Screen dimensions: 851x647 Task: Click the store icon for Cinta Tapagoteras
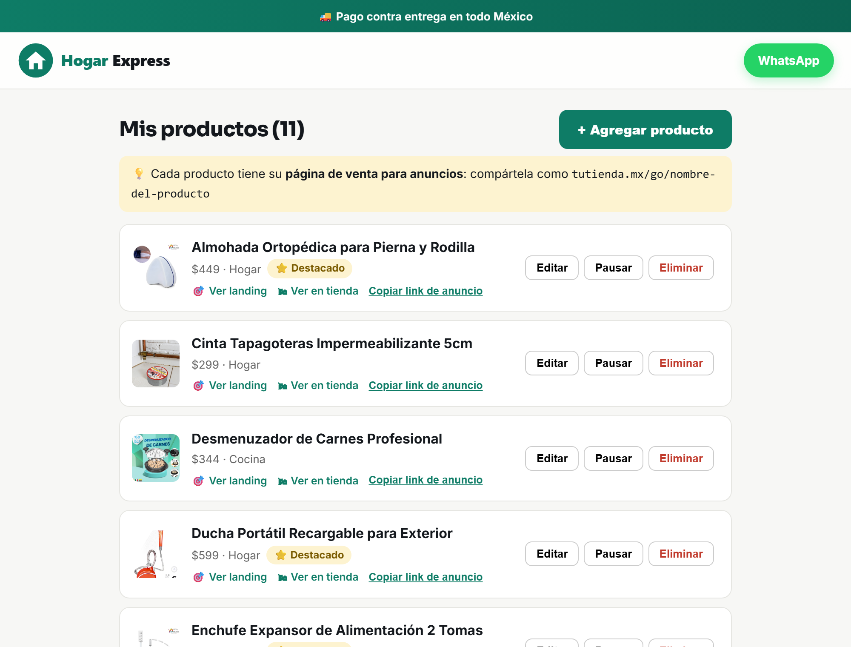(x=283, y=386)
